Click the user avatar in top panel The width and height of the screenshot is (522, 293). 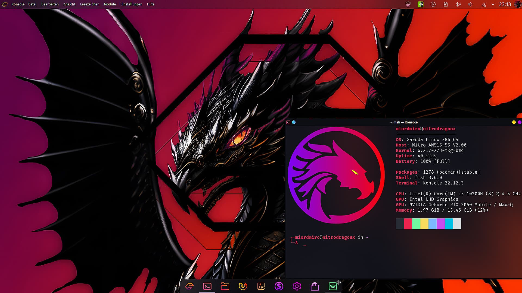[518, 4]
